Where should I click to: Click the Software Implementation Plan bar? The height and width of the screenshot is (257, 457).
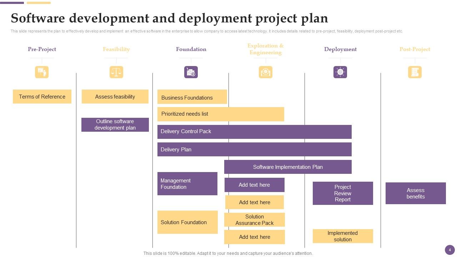(288, 167)
